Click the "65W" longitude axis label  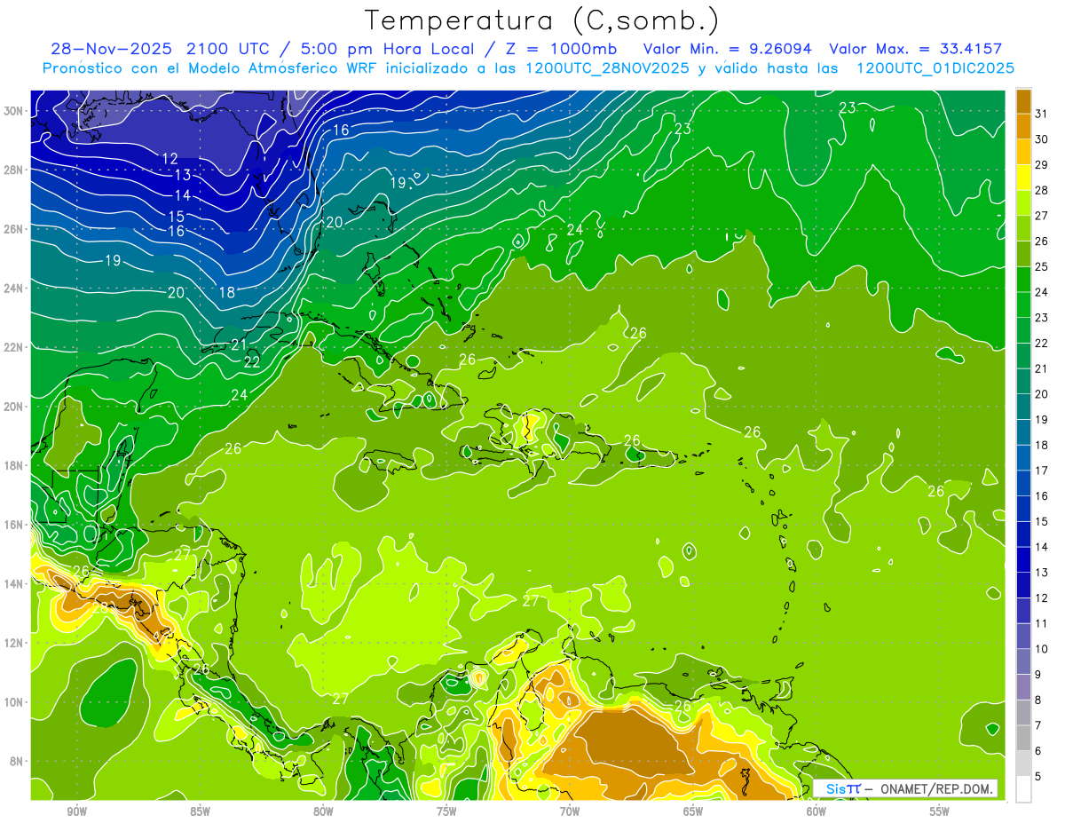coord(693,812)
